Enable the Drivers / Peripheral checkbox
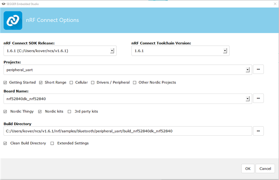The height and width of the screenshot is (180, 279). tap(93, 83)
